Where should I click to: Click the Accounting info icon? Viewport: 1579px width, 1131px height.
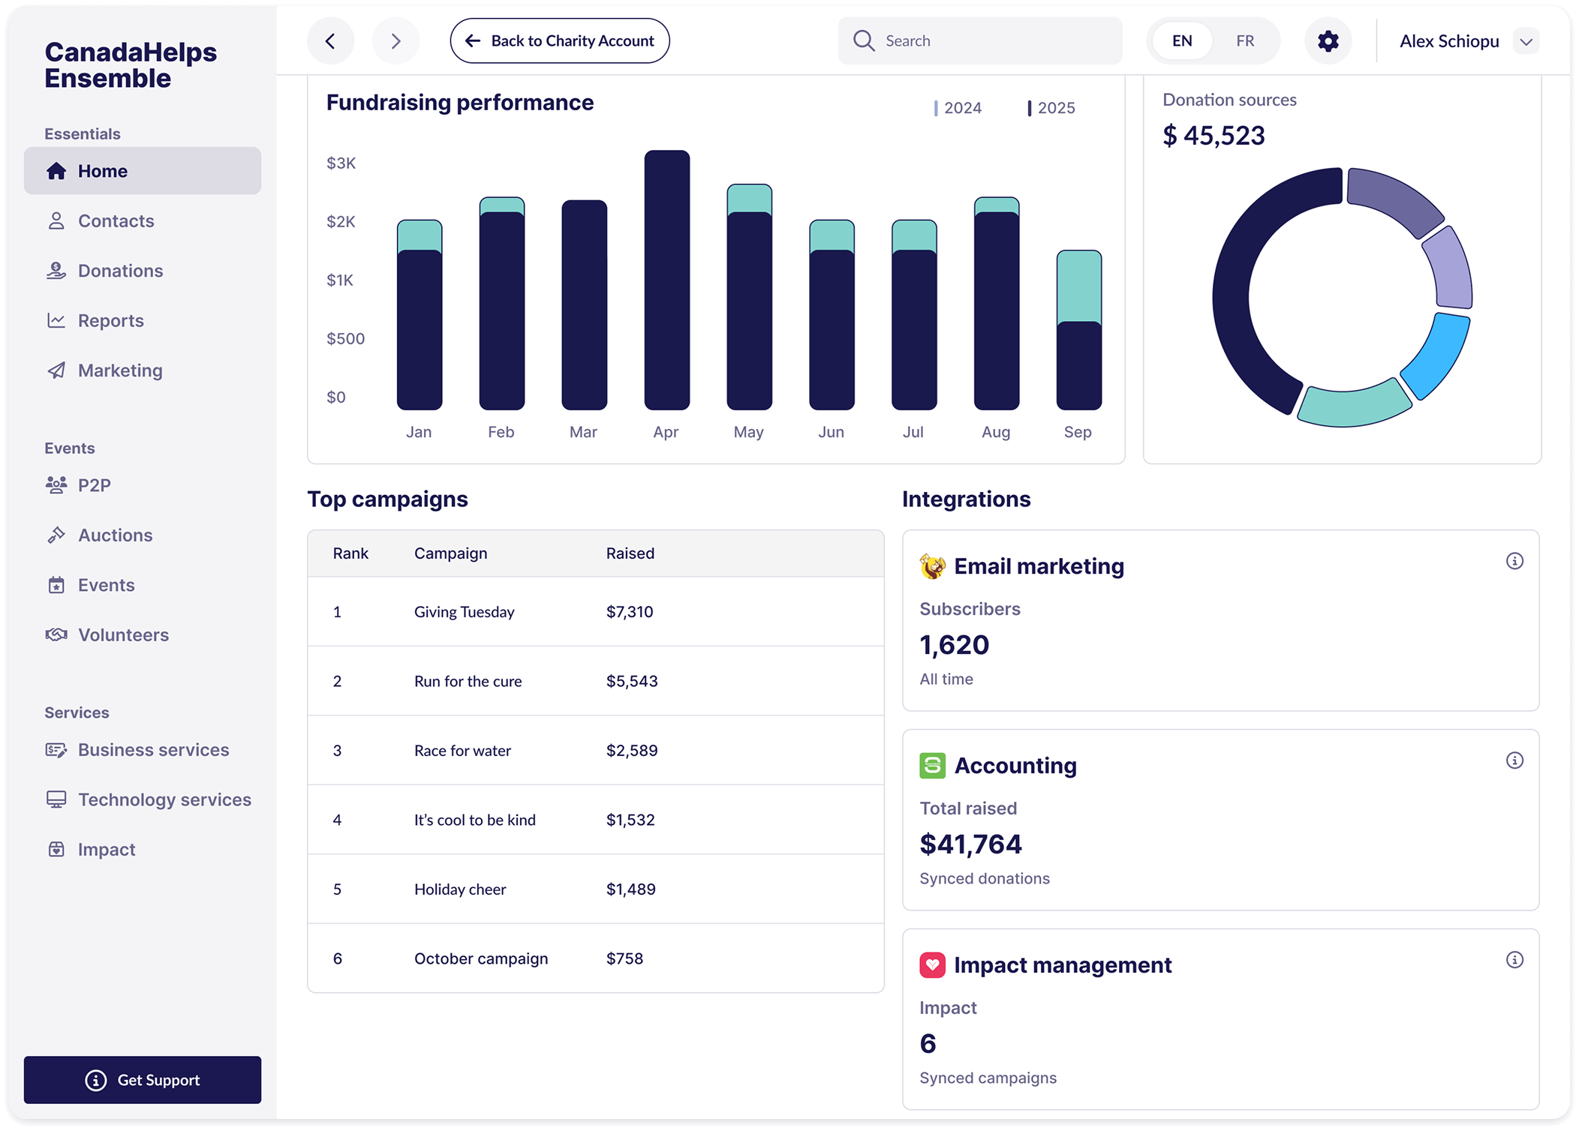click(1514, 760)
